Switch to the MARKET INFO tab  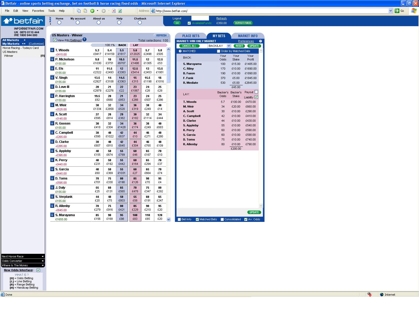coord(247,36)
